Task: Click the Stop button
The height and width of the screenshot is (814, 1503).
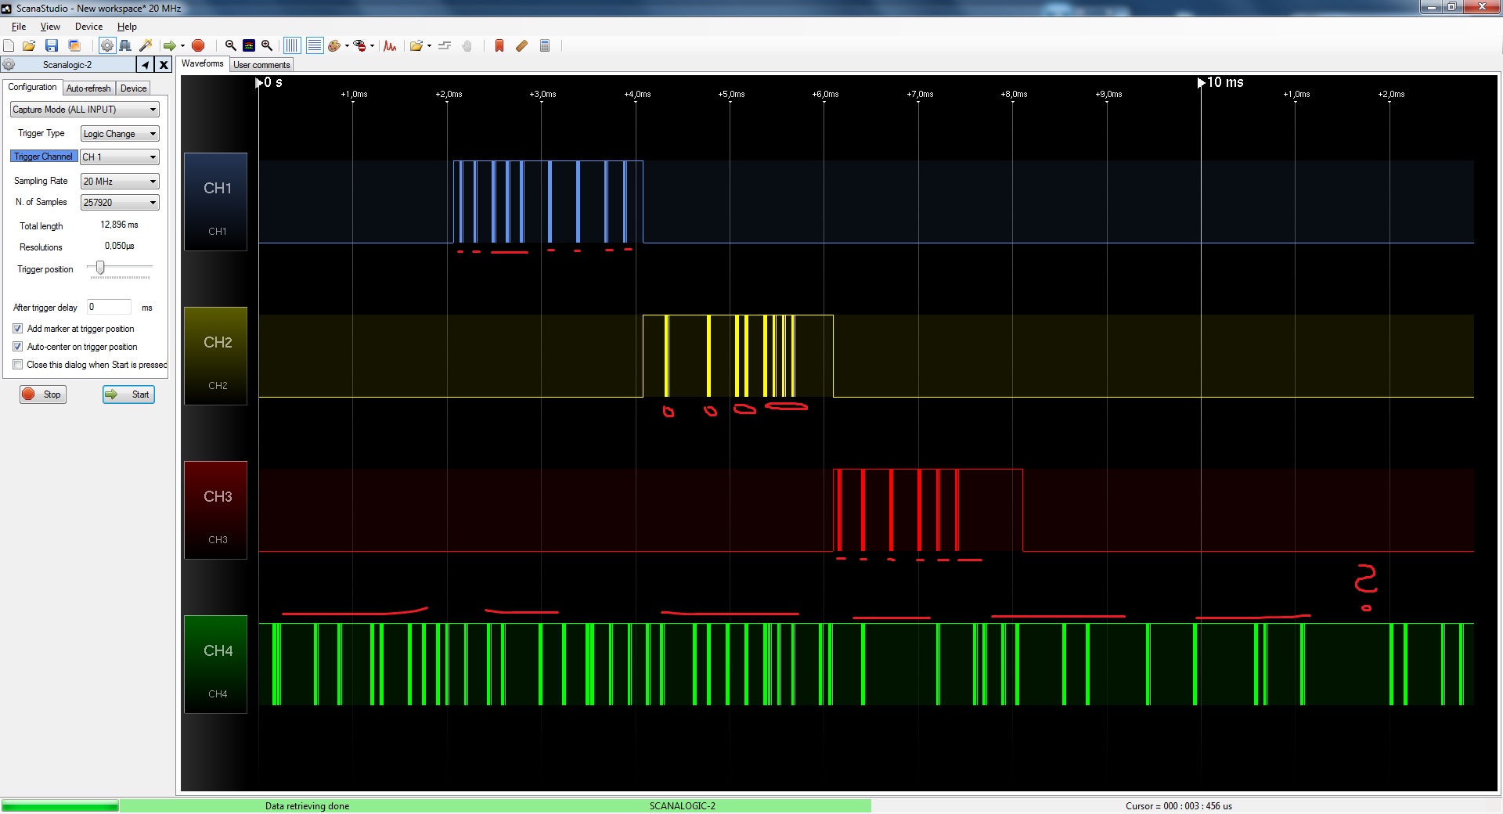Action: coord(43,394)
